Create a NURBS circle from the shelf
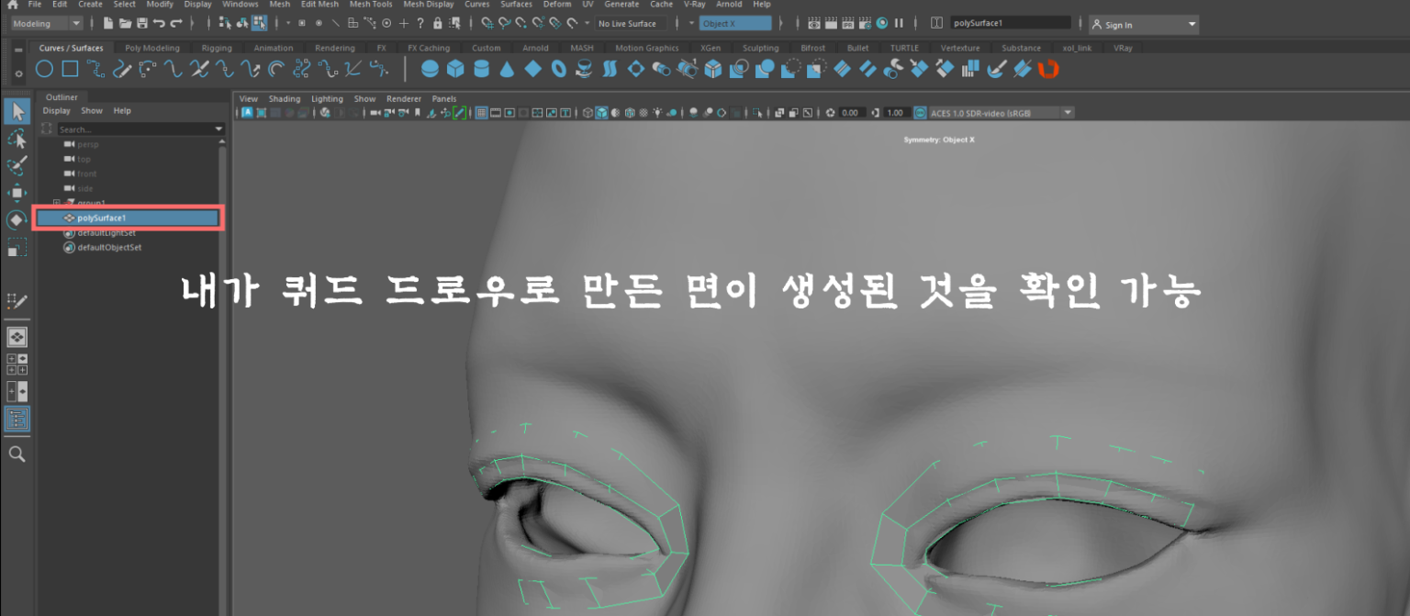The image size is (1410, 616). pyautogui.click(x=43, y=68)
